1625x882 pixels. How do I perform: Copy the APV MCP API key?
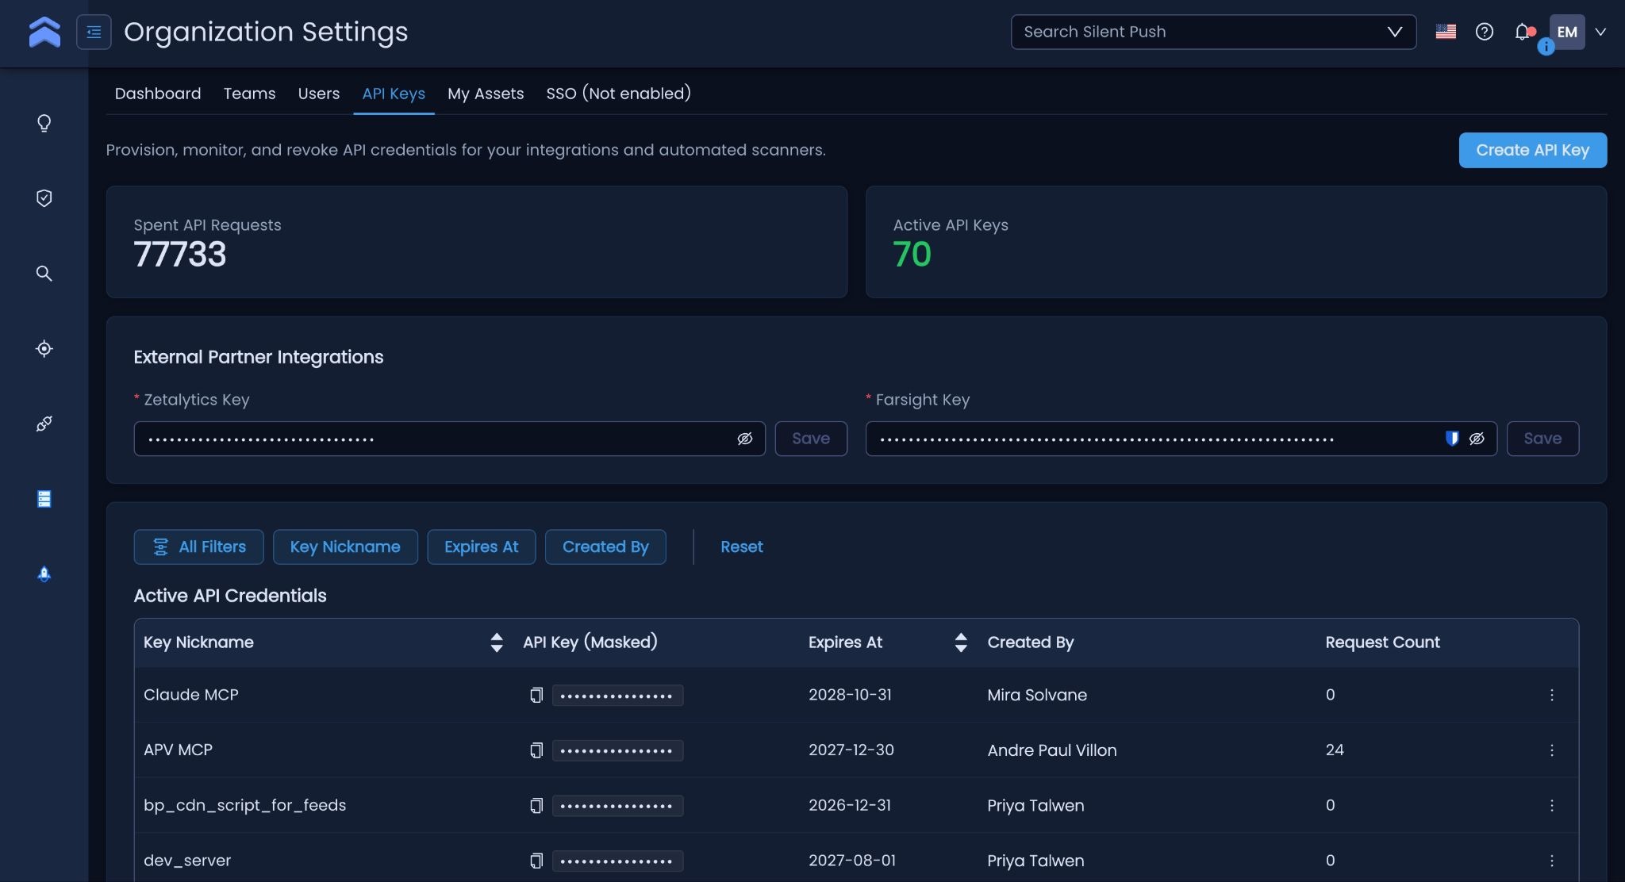coord(536,750)
